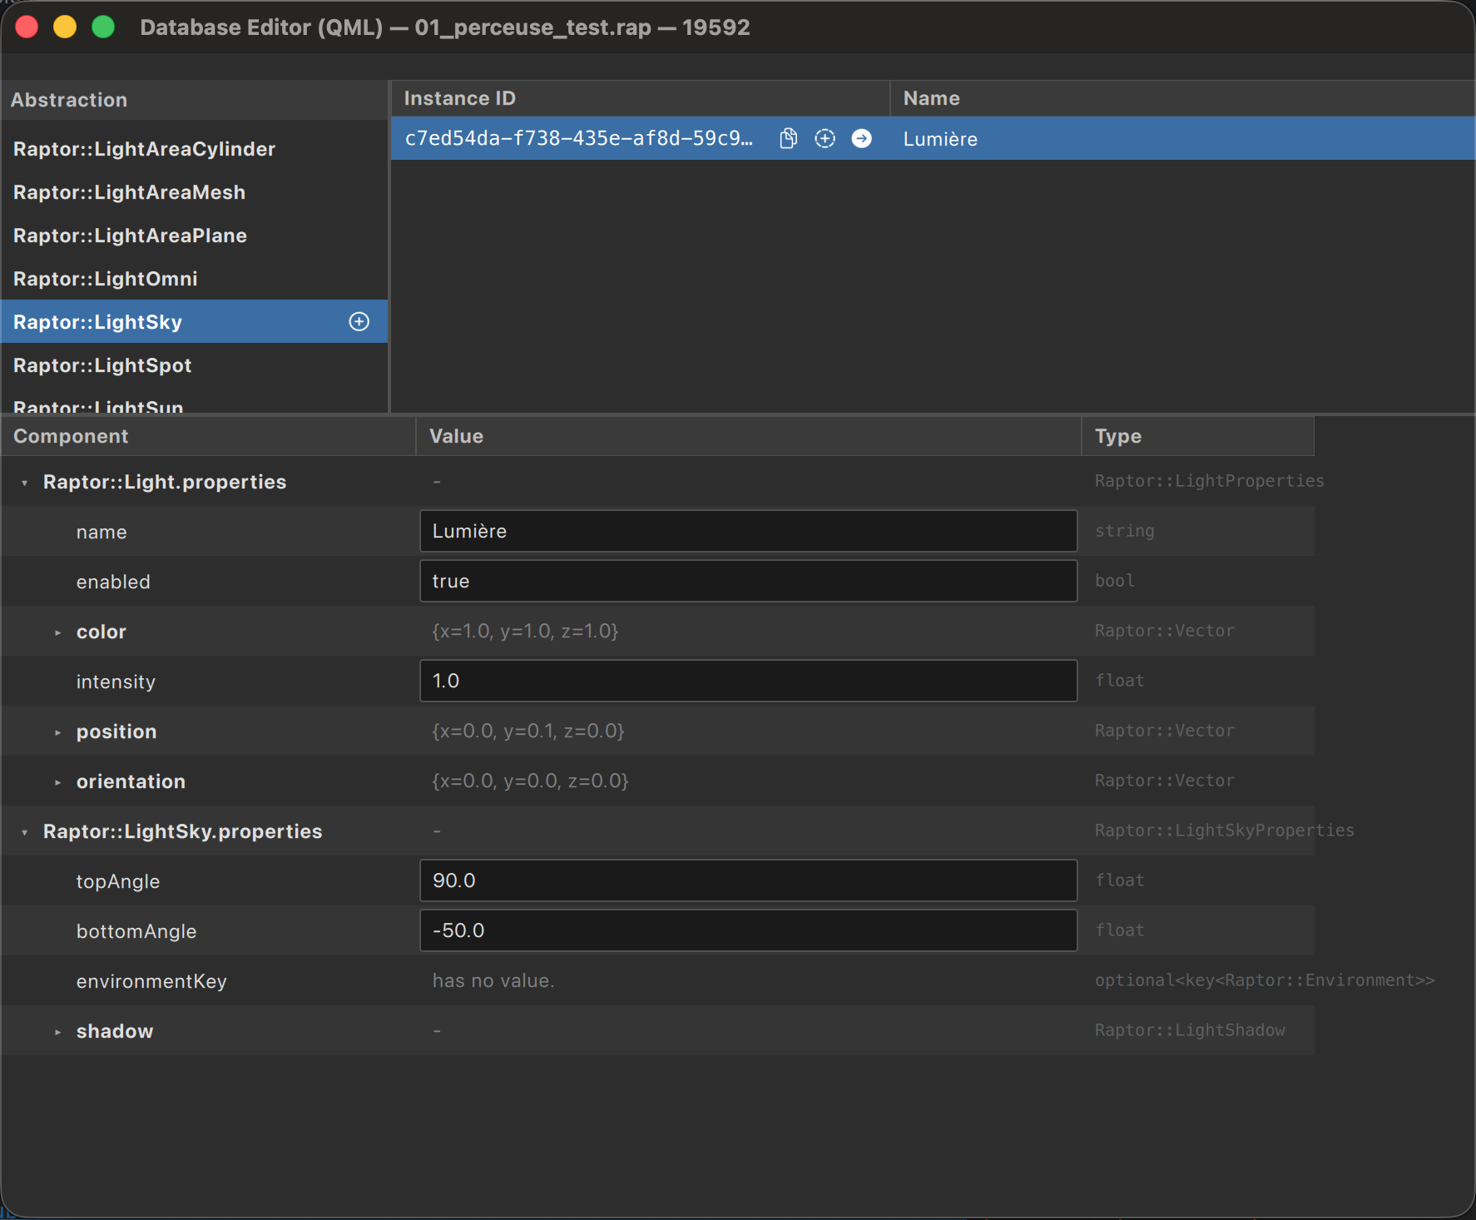
Task: Collapse the Raptor::LightSky.properties group
Action: coord(25,832)
